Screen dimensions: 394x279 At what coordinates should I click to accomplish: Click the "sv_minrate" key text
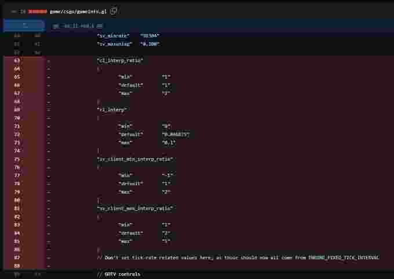[x=113, y=36]
